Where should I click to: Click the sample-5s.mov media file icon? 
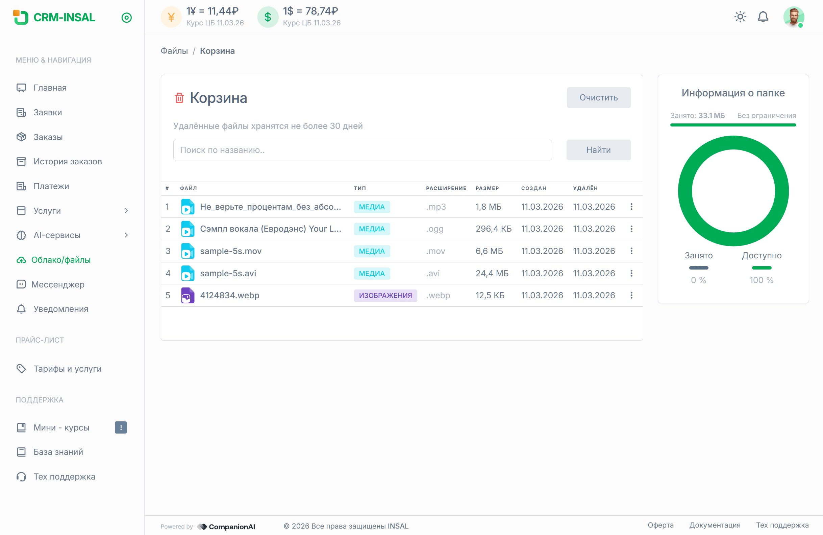click(188, 251)
